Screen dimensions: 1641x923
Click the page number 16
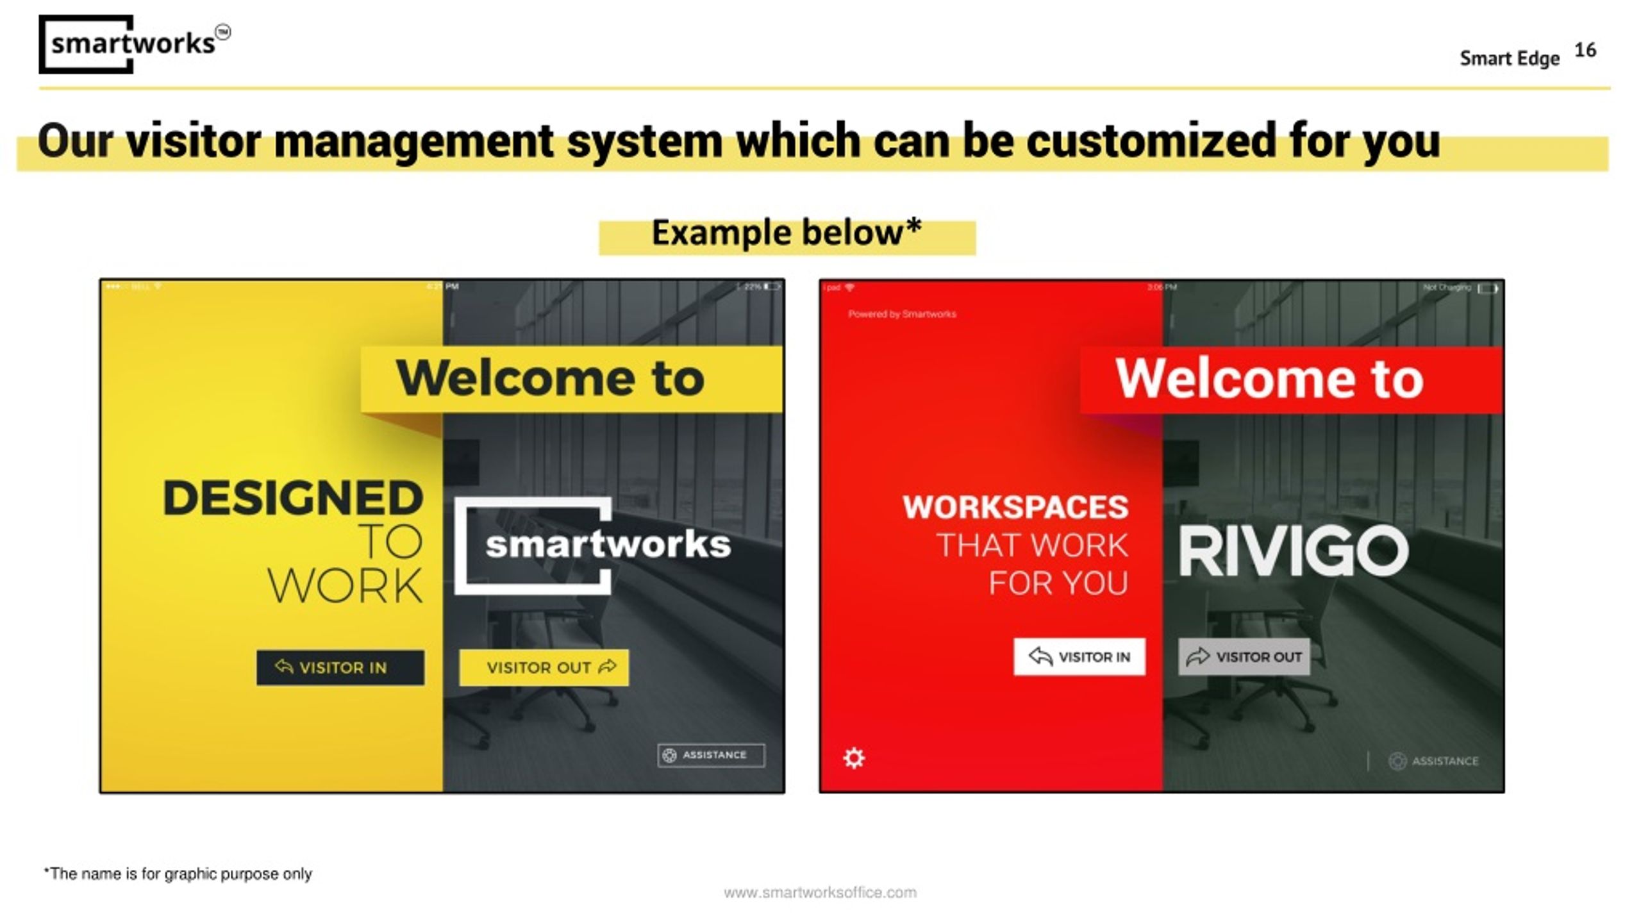pos(1585,50)
